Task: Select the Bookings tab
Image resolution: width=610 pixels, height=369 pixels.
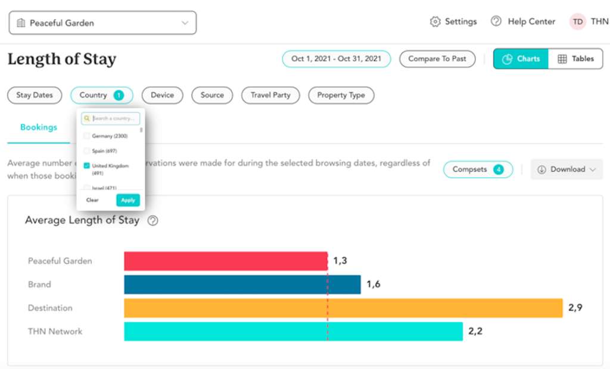Action: tap(38, 127)
